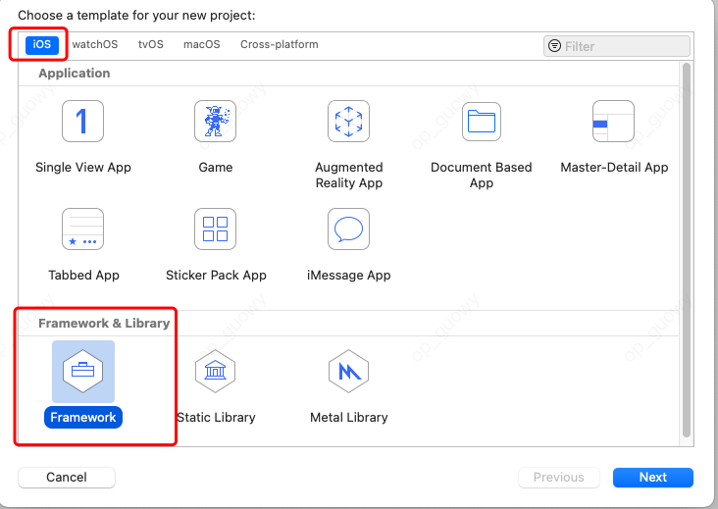
Task: Select the Single View App template icon
Action: point(82,122)
